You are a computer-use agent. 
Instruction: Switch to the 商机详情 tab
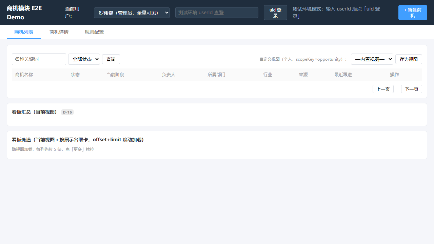[59, 32]
